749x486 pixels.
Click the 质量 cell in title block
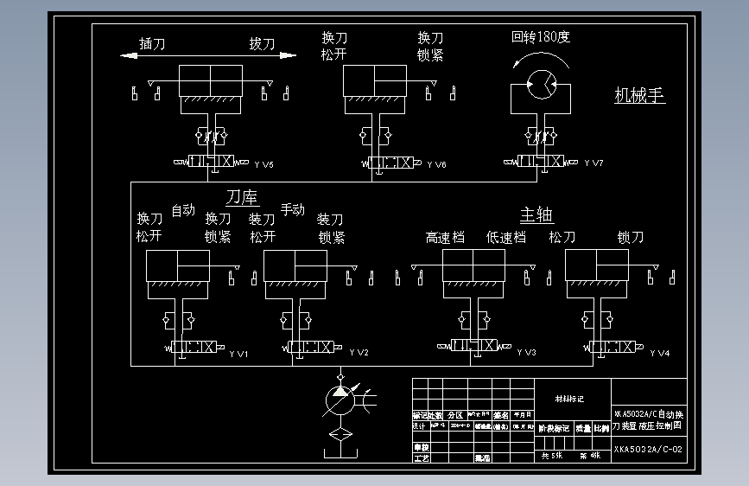click(583, 429)
